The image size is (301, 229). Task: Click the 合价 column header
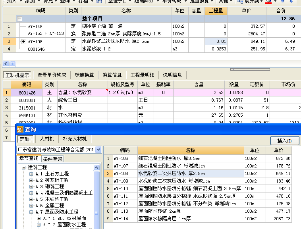(281, 11)
